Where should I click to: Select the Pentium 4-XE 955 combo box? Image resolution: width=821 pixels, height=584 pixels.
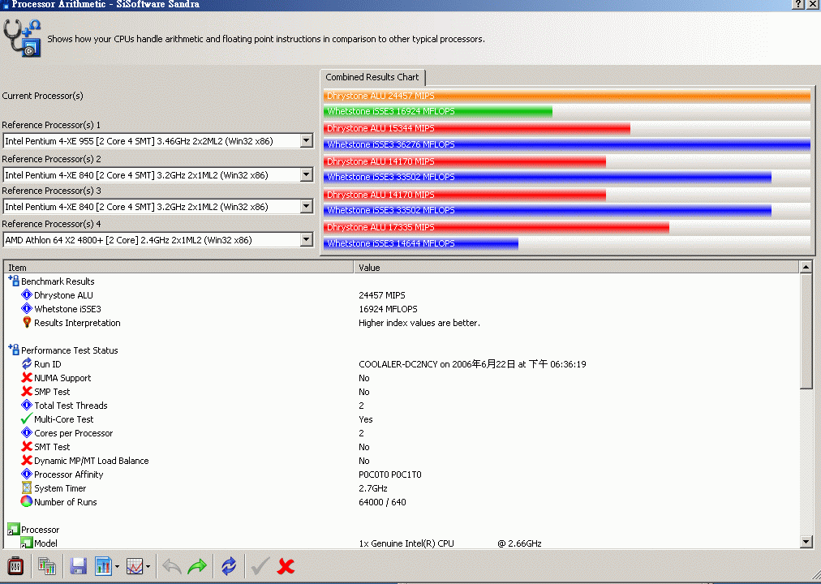158,141
